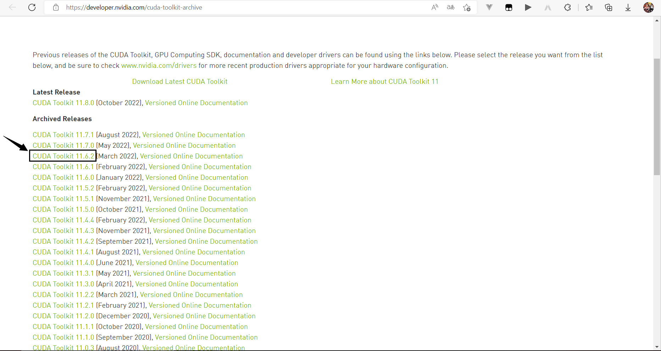
Task: Add this page to favorites
Action: [467, 7]
